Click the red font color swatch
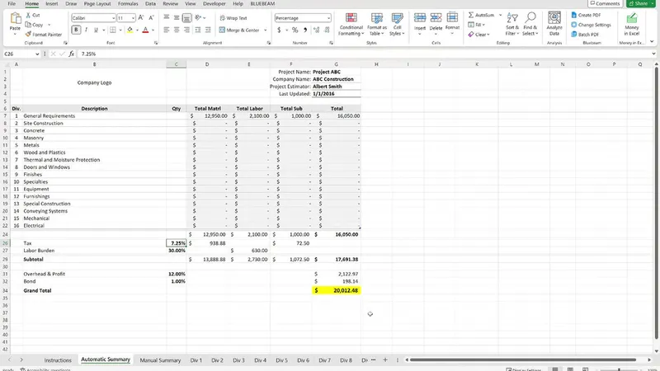660x371 pixels. click(x=145, y=30)
